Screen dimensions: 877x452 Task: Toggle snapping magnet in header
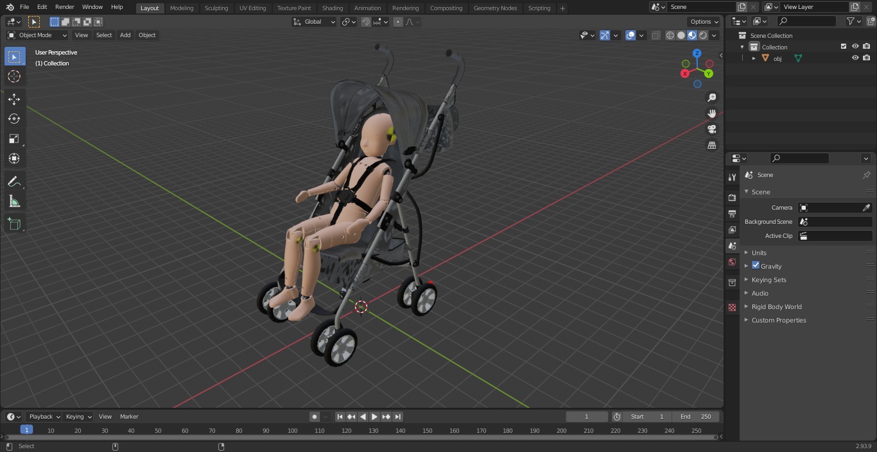[366, 22]
